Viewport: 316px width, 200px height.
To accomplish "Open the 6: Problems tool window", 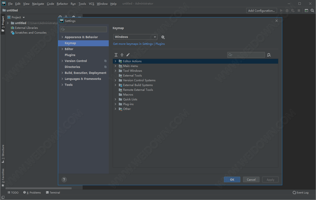I will pyautogui.click(x=32, y=192).
